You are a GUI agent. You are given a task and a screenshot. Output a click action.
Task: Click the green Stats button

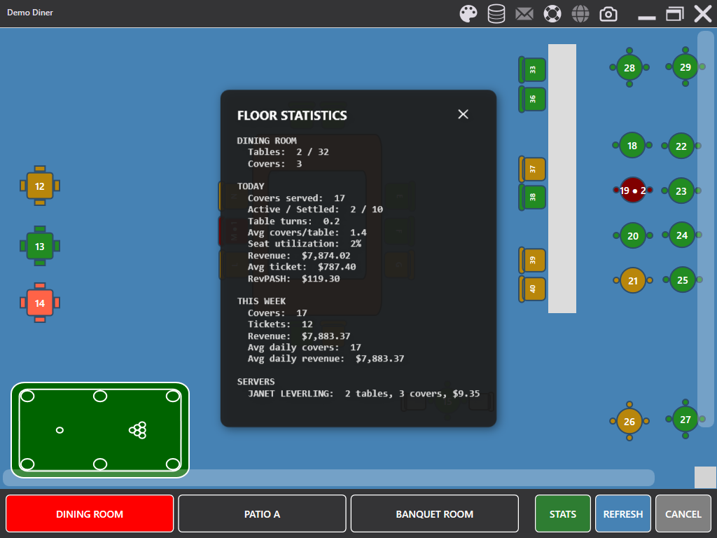(563, 514)
